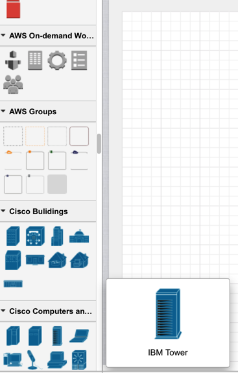Viewport: 238px width, 373px height.
Task: Select the light dotted-border group shape
Action: click(x=57, y=136)
